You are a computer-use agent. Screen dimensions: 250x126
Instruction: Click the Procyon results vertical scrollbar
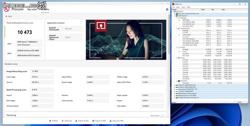[169, 34]
